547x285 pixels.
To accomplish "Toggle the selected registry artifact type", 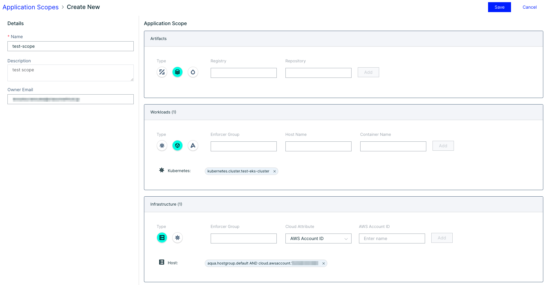I will 177,72.
